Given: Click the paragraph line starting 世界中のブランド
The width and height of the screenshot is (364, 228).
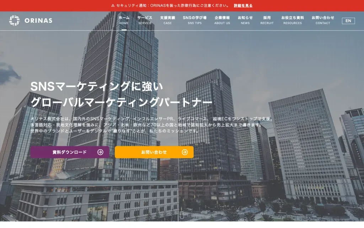Looking at the screenshot, I should (x=115, y=131).
